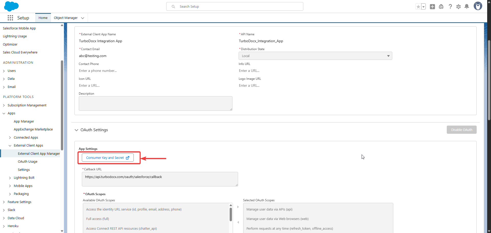The image size is (491, 233).
Task: Select External Client App Manager
Action: pos(39,154)
